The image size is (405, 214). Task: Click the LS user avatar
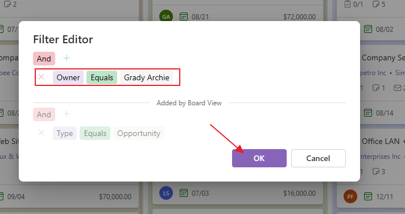coord(166,193)
